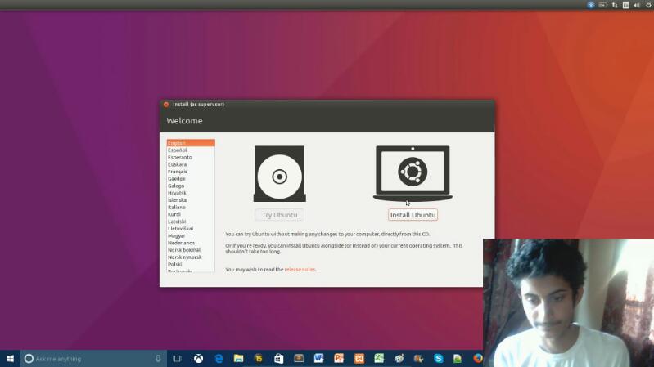The height and width of the screenshot is (367, 654).
Task: Click the CD disc Try Ubuntu image
Action: [279, 174]
